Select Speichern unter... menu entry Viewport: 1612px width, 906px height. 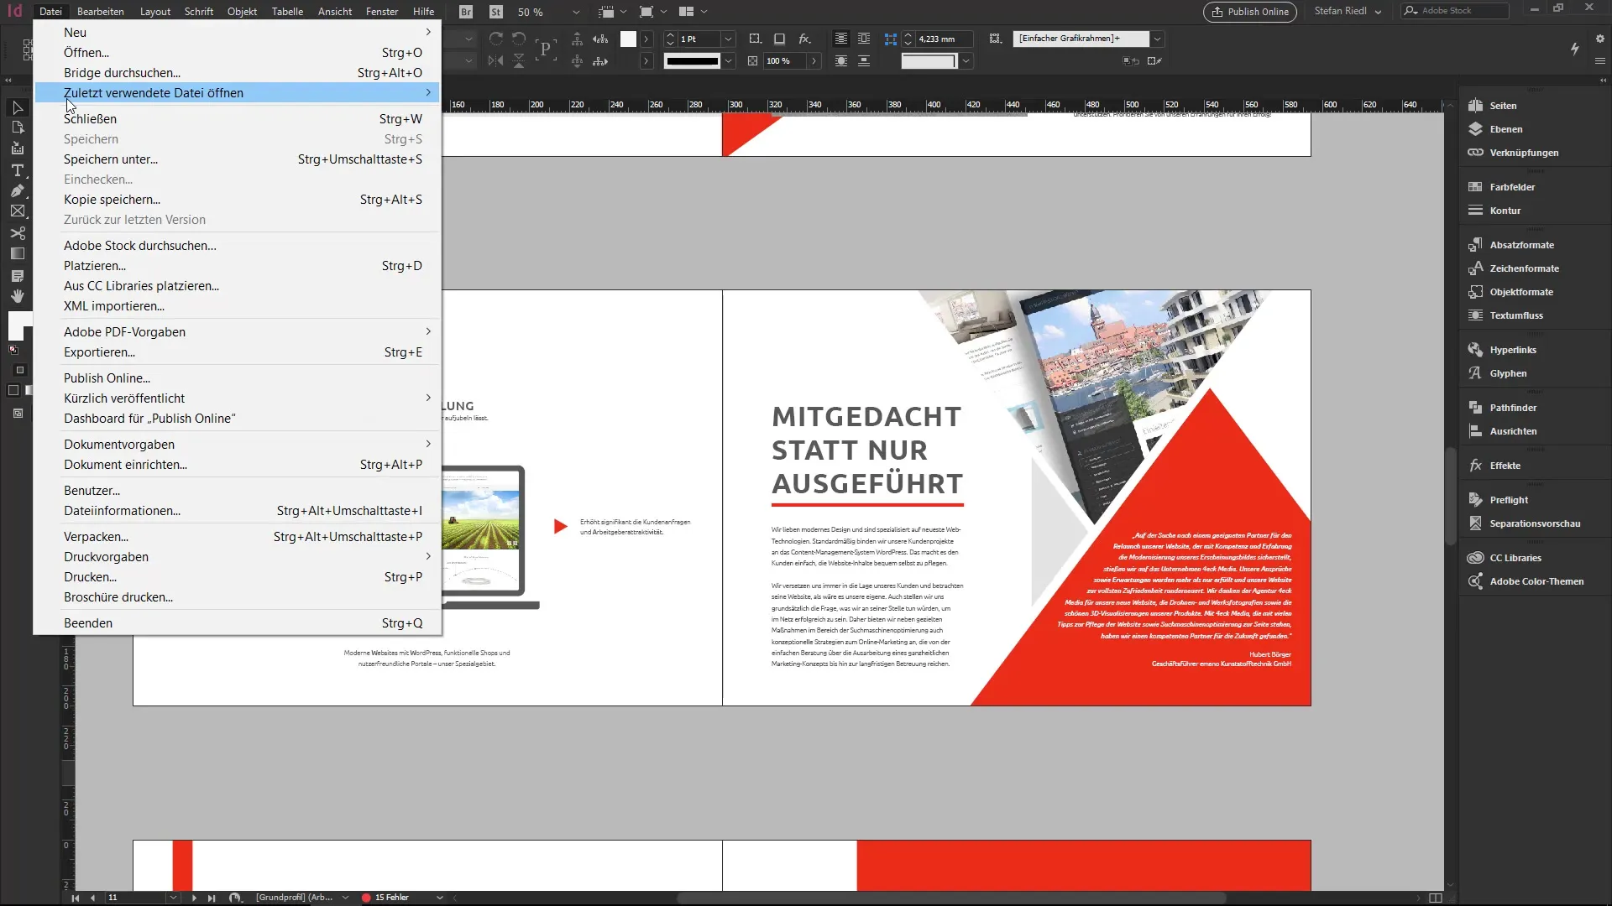tap(238, 159)
